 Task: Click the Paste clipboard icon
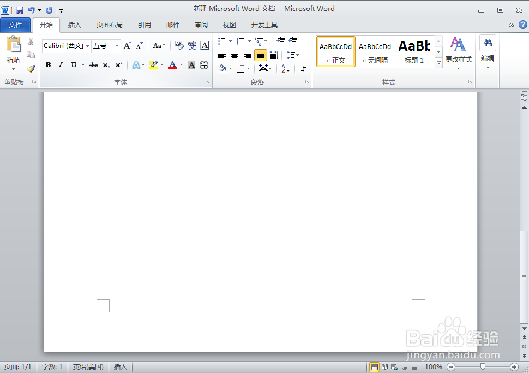click(x=14, y=44)
